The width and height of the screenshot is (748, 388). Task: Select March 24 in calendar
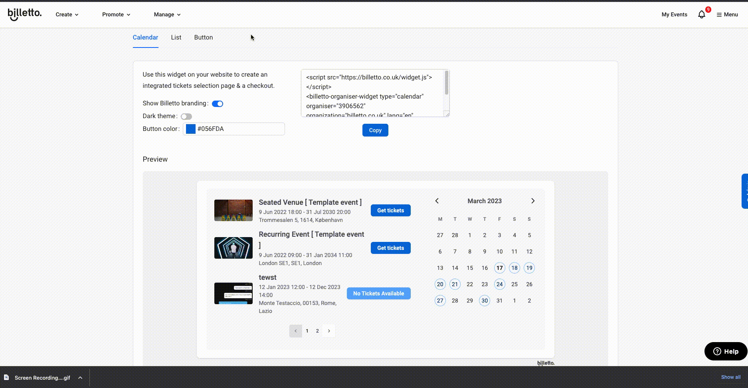(499, 284)
